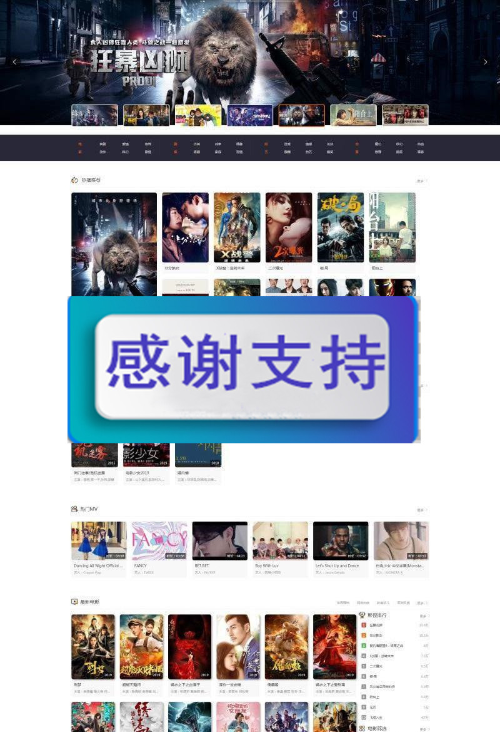Open the large lion featured poster

tap(114, 244)
